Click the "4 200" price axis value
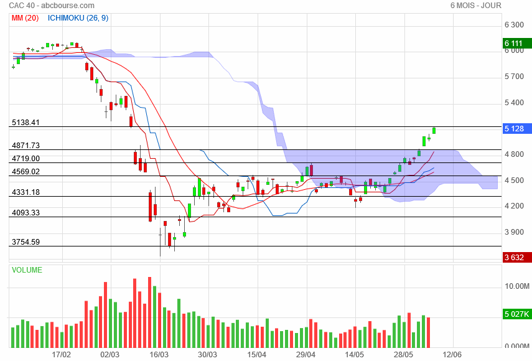532x361 pixels. pyautogui.click(x=514, y=206)
